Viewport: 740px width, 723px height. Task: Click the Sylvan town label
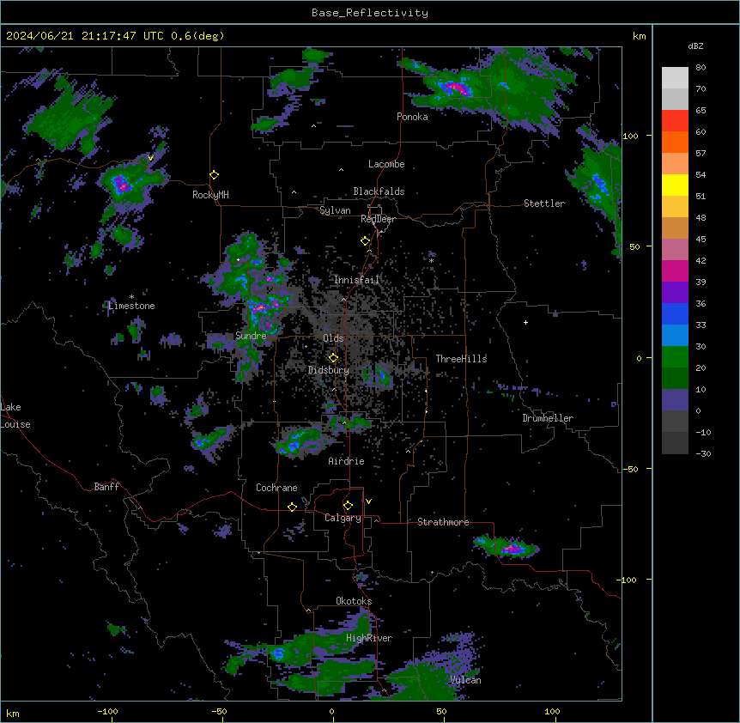pos(335,210)
